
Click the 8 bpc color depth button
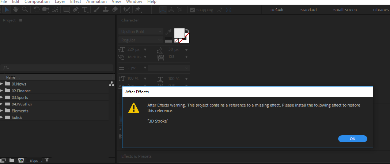click(34, 160)
